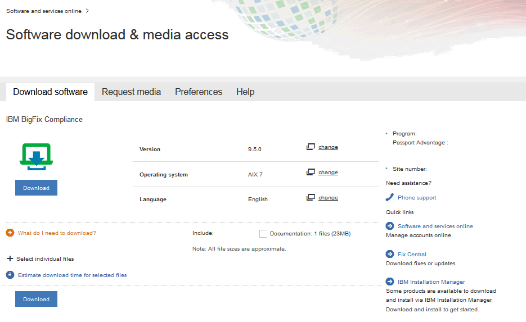Viewport: 526px width, 322px height.
Task: Click the language value English
Action: click(x=258, y=199)
